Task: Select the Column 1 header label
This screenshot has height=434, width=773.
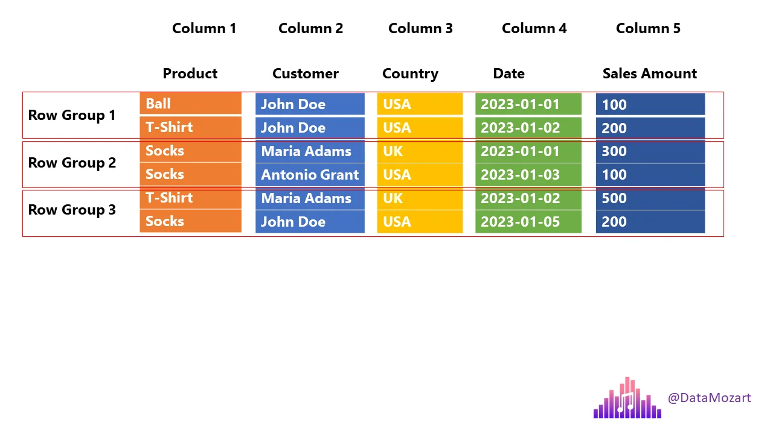Action: 204,28
